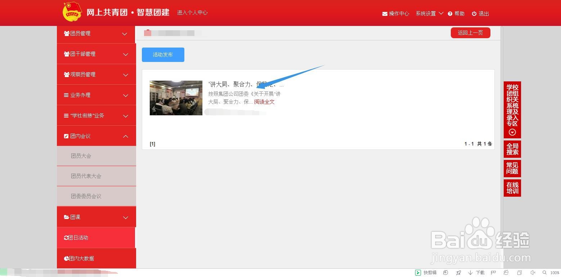Image resolution: width=561 pixels, height=277 pixels.
Task: Click the Internet Explorer icon in status bar
Action: pyautogui.click(x=506, y=273)
